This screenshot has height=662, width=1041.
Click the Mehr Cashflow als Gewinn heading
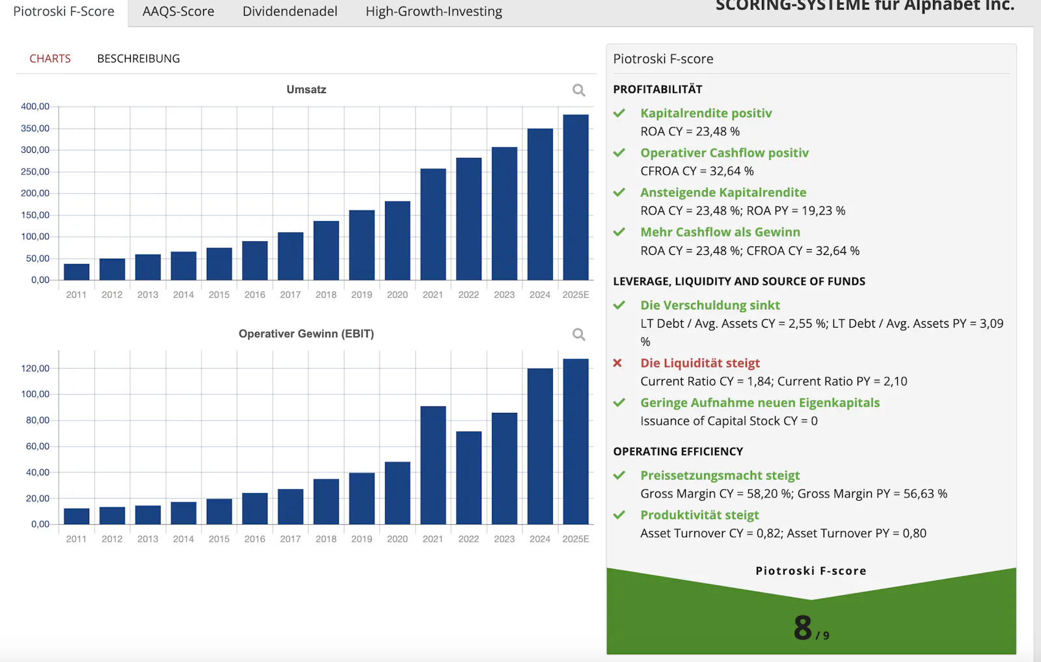tap(720, 232)
